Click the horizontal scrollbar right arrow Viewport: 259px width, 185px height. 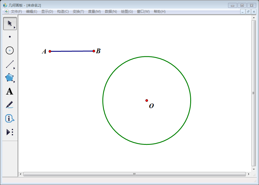click(249, 174)
